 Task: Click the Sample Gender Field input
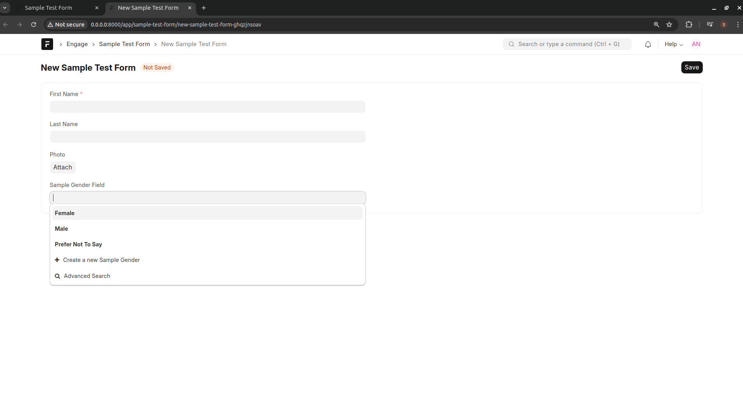point(207,198)
